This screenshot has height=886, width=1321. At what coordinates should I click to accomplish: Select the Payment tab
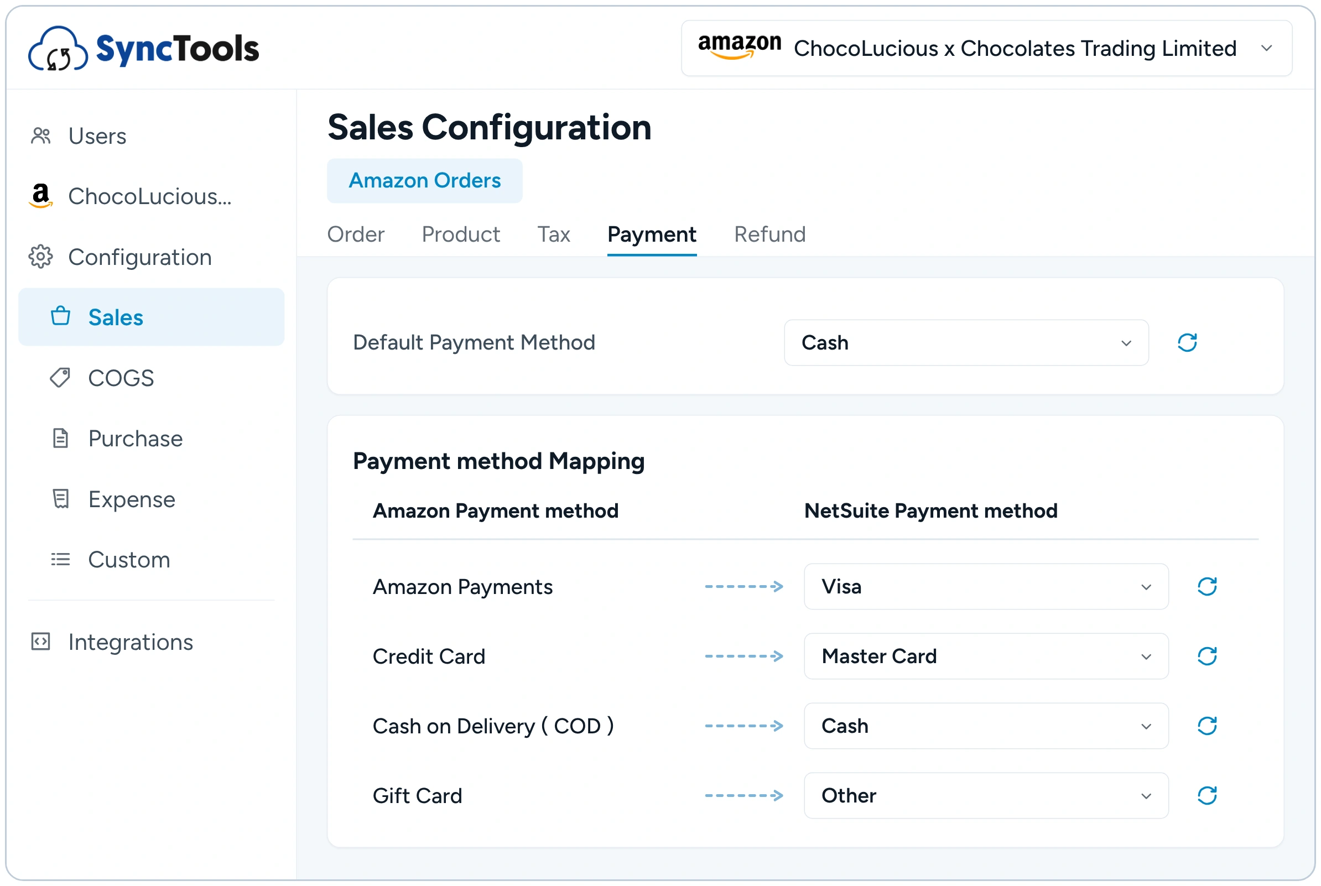point(652,234)
